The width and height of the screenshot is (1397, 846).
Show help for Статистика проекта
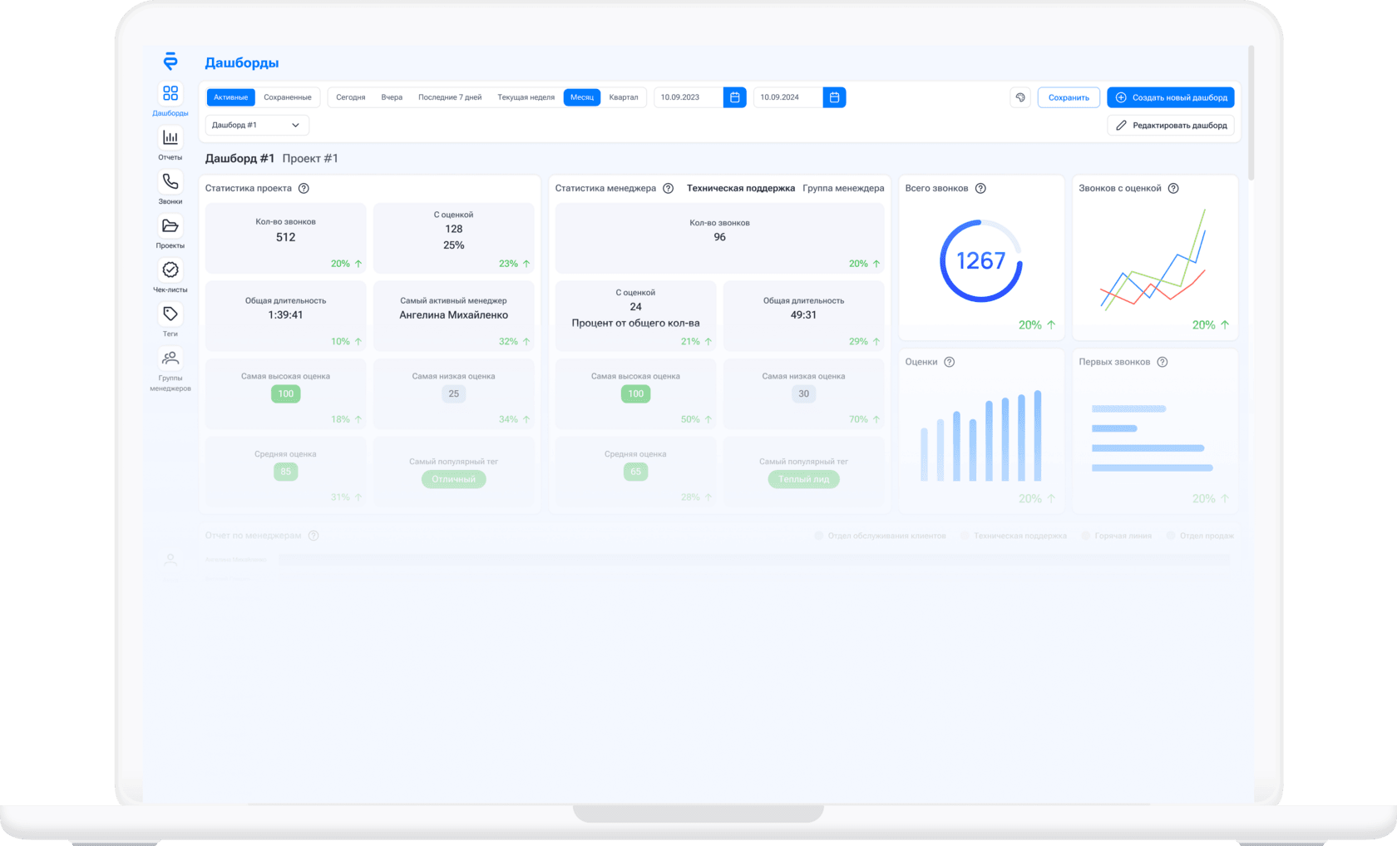pos(304,188)
